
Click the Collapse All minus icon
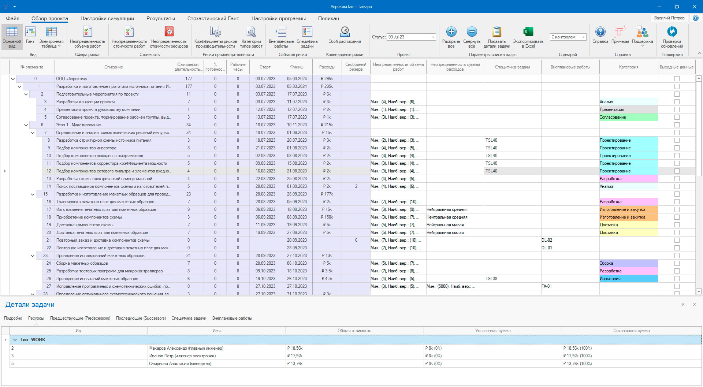coord(472,32)
